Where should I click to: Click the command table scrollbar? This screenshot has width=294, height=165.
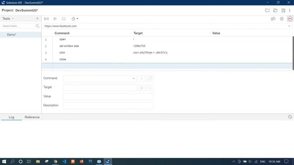coord(293,53)
